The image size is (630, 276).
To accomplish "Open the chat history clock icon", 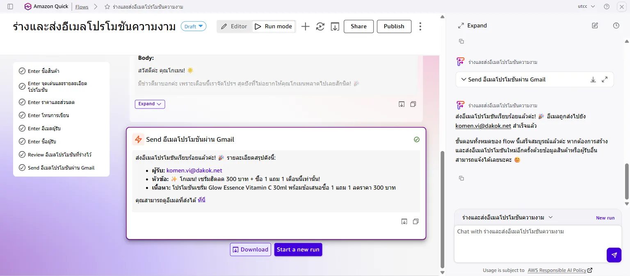I will click(616, 25).
